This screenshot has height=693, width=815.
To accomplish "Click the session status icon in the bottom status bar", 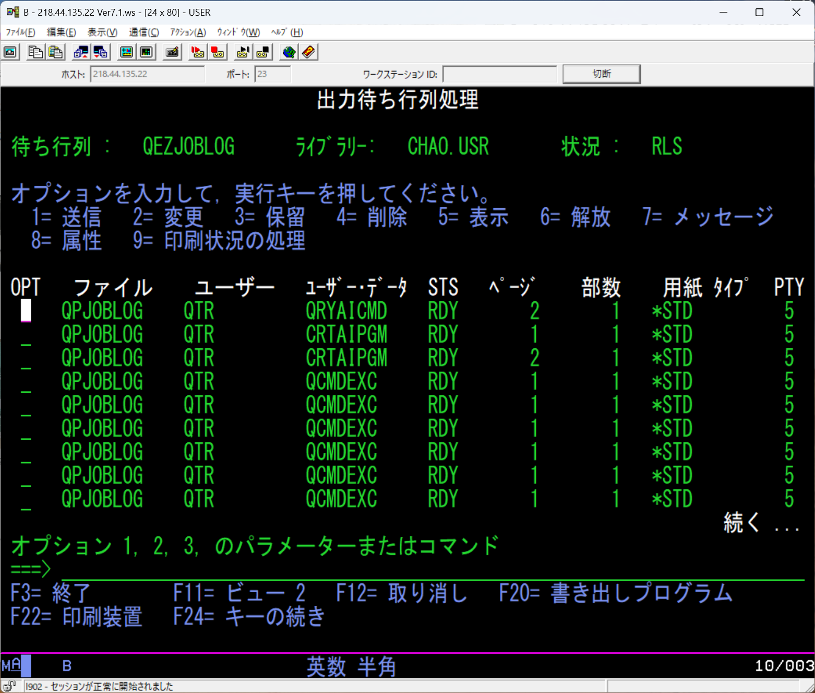I will [x=9, y=686].
